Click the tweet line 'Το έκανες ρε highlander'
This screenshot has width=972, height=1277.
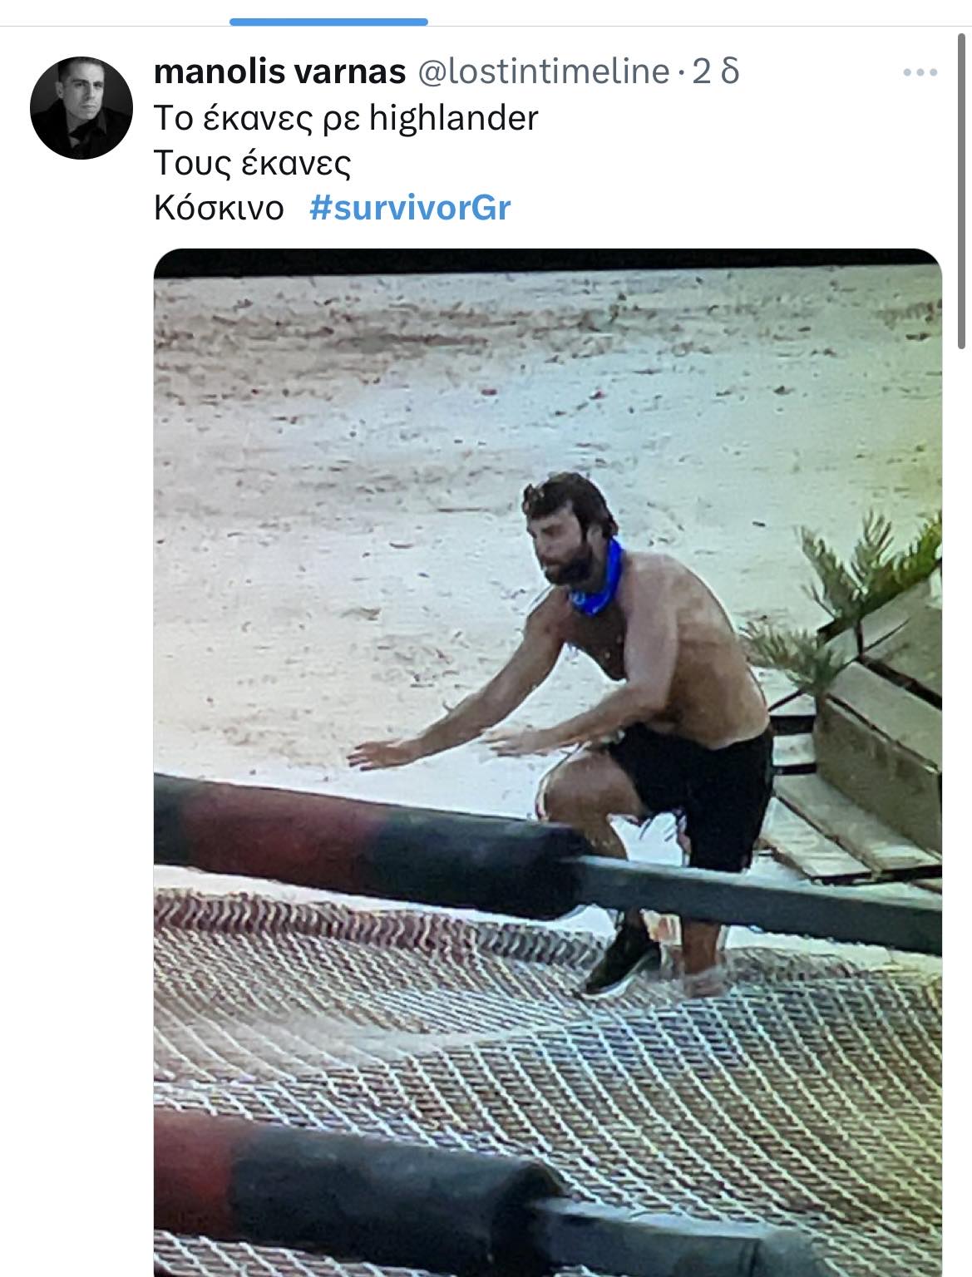pos(346,118)
